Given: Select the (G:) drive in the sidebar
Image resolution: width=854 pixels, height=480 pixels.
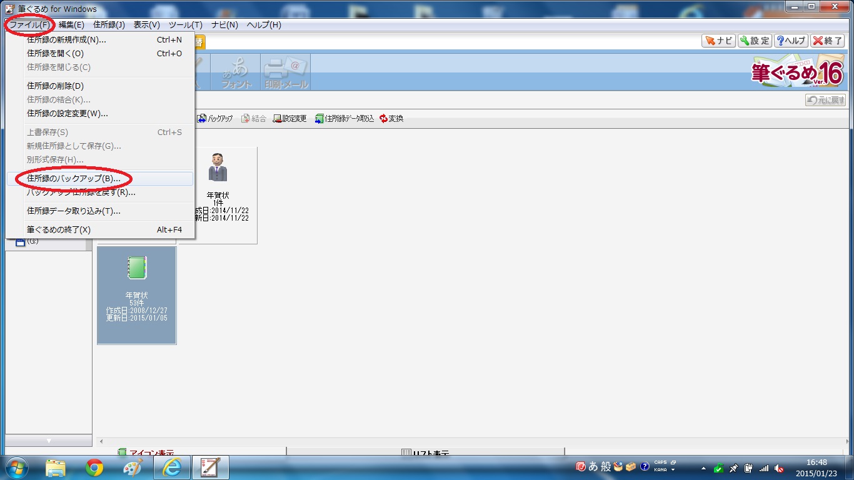Looking at the screenshot, I should coord(27,241).
